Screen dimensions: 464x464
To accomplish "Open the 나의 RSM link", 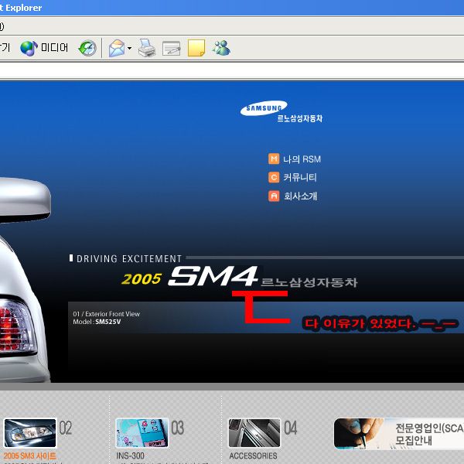I will [302, 159].
